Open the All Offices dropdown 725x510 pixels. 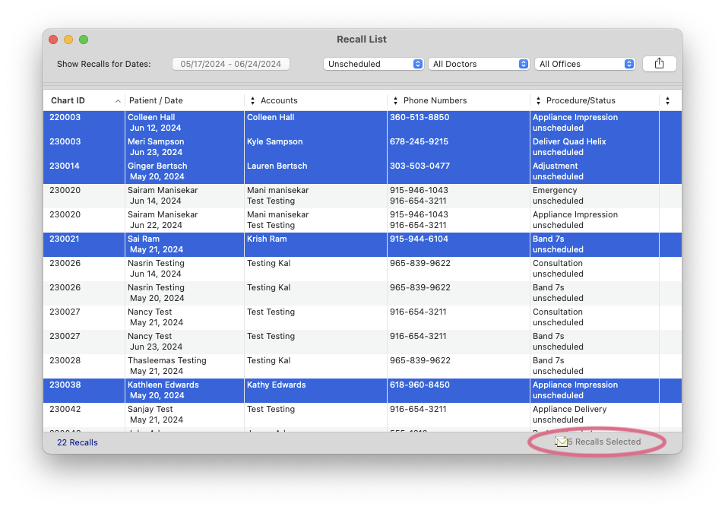pos(585,64)
